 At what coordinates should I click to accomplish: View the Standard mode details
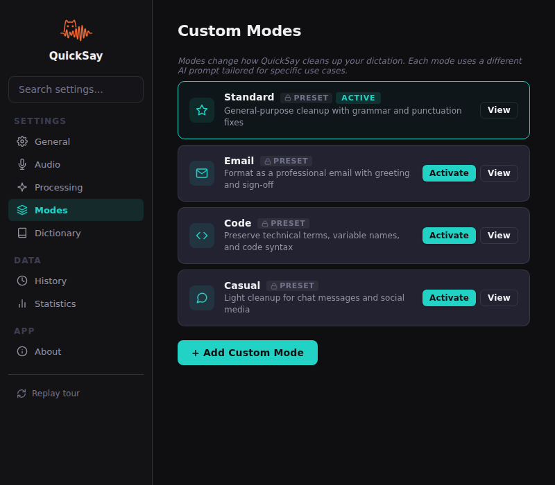pos(499,109)
